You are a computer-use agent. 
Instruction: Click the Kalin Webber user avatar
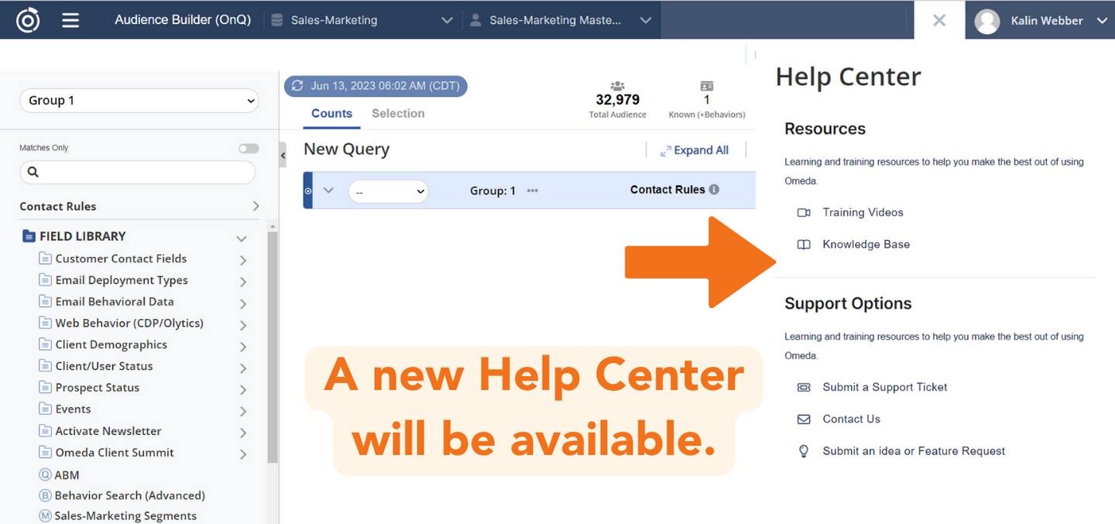[986, 21]
